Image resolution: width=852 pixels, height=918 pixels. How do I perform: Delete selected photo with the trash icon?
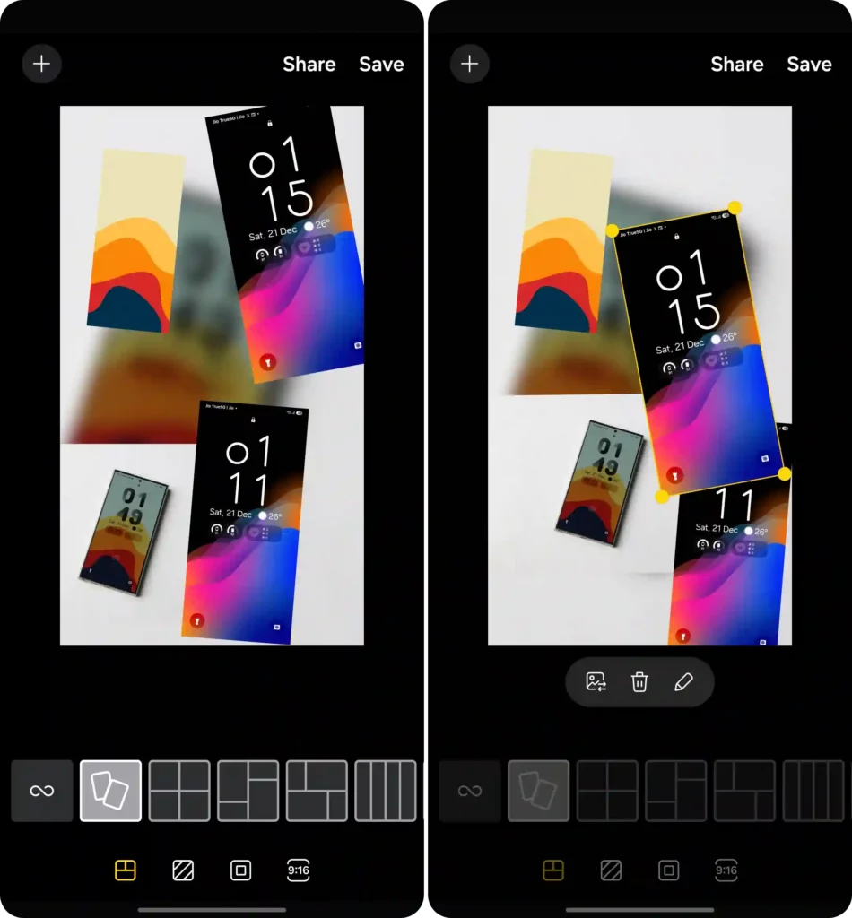coord(639,682)
